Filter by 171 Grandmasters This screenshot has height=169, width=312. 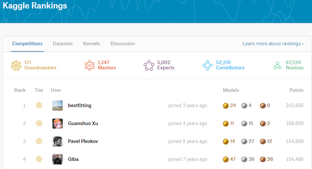coord(40,65)
